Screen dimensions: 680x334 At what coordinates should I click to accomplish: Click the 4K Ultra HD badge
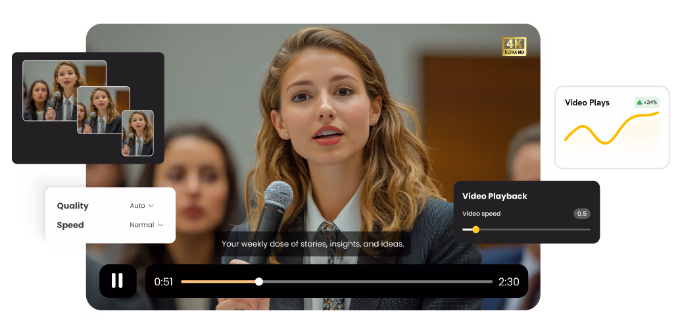514,47
